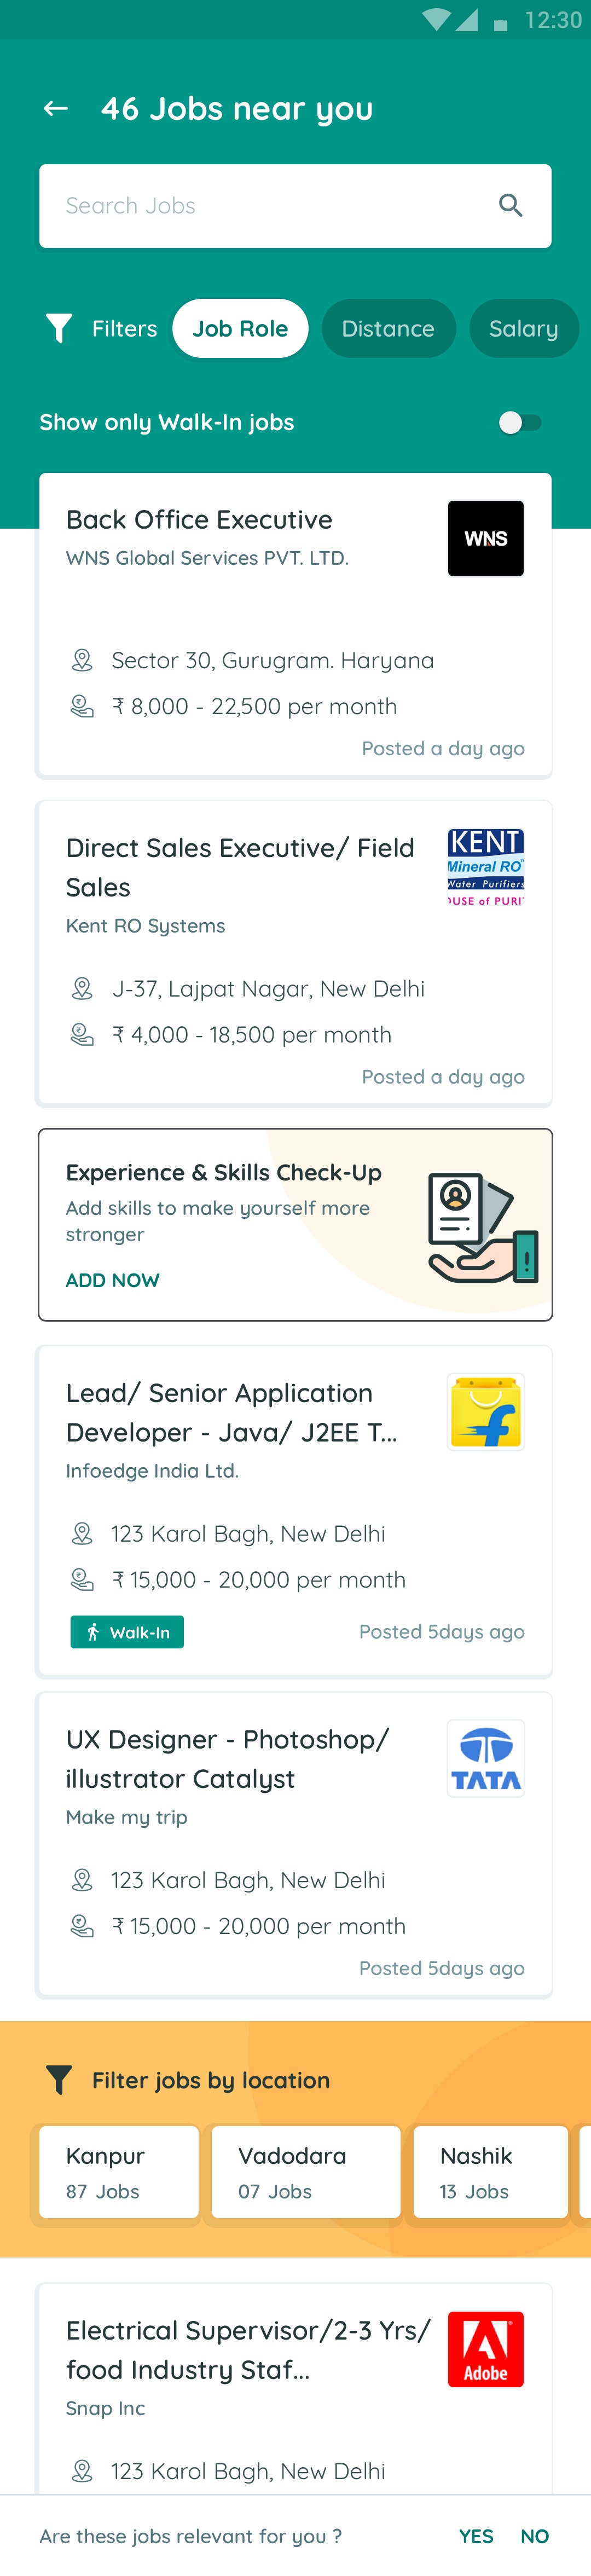Open Back Office Executive job title
This screenshot has height=2576, width=591.
click(x=199, y=520)
